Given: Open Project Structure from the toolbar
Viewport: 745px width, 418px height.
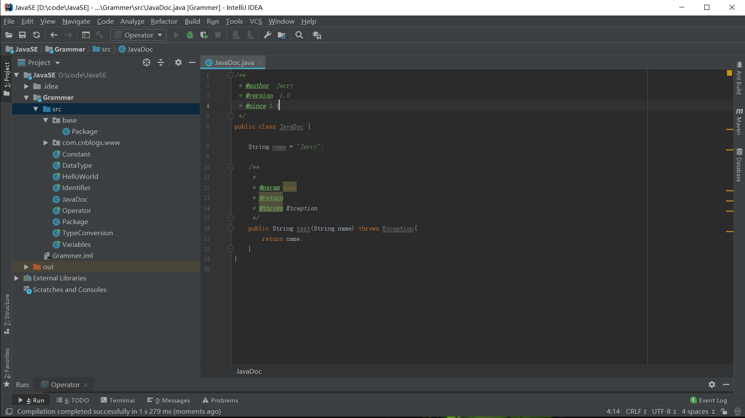Looking at the screenshot, I should [x=282, y=35].
